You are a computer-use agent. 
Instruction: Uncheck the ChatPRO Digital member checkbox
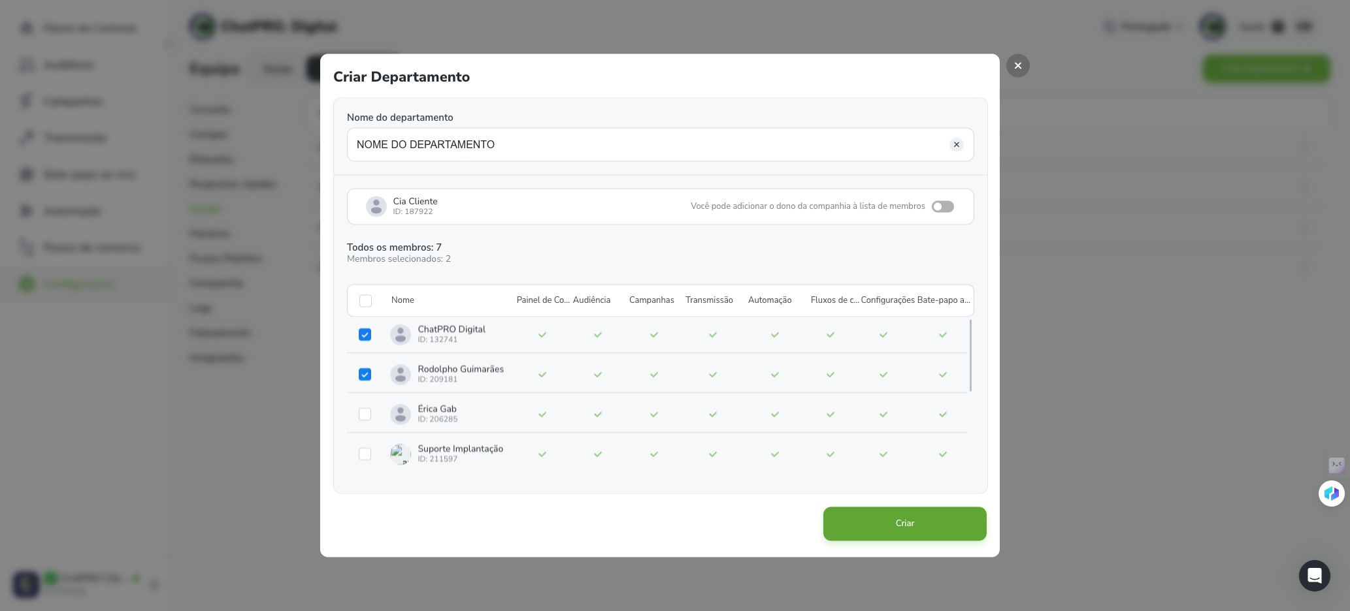click(365, 335)
